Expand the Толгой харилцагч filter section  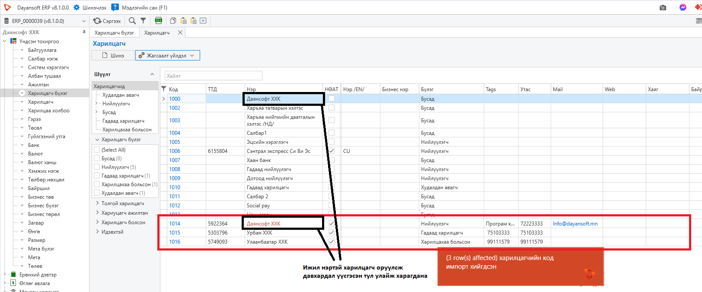(x=97, y=203)
